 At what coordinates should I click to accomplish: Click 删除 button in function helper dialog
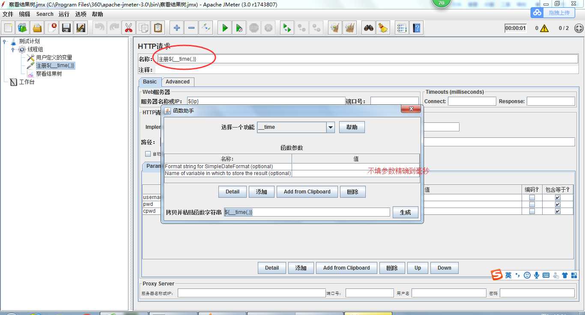tap(353, 192)
